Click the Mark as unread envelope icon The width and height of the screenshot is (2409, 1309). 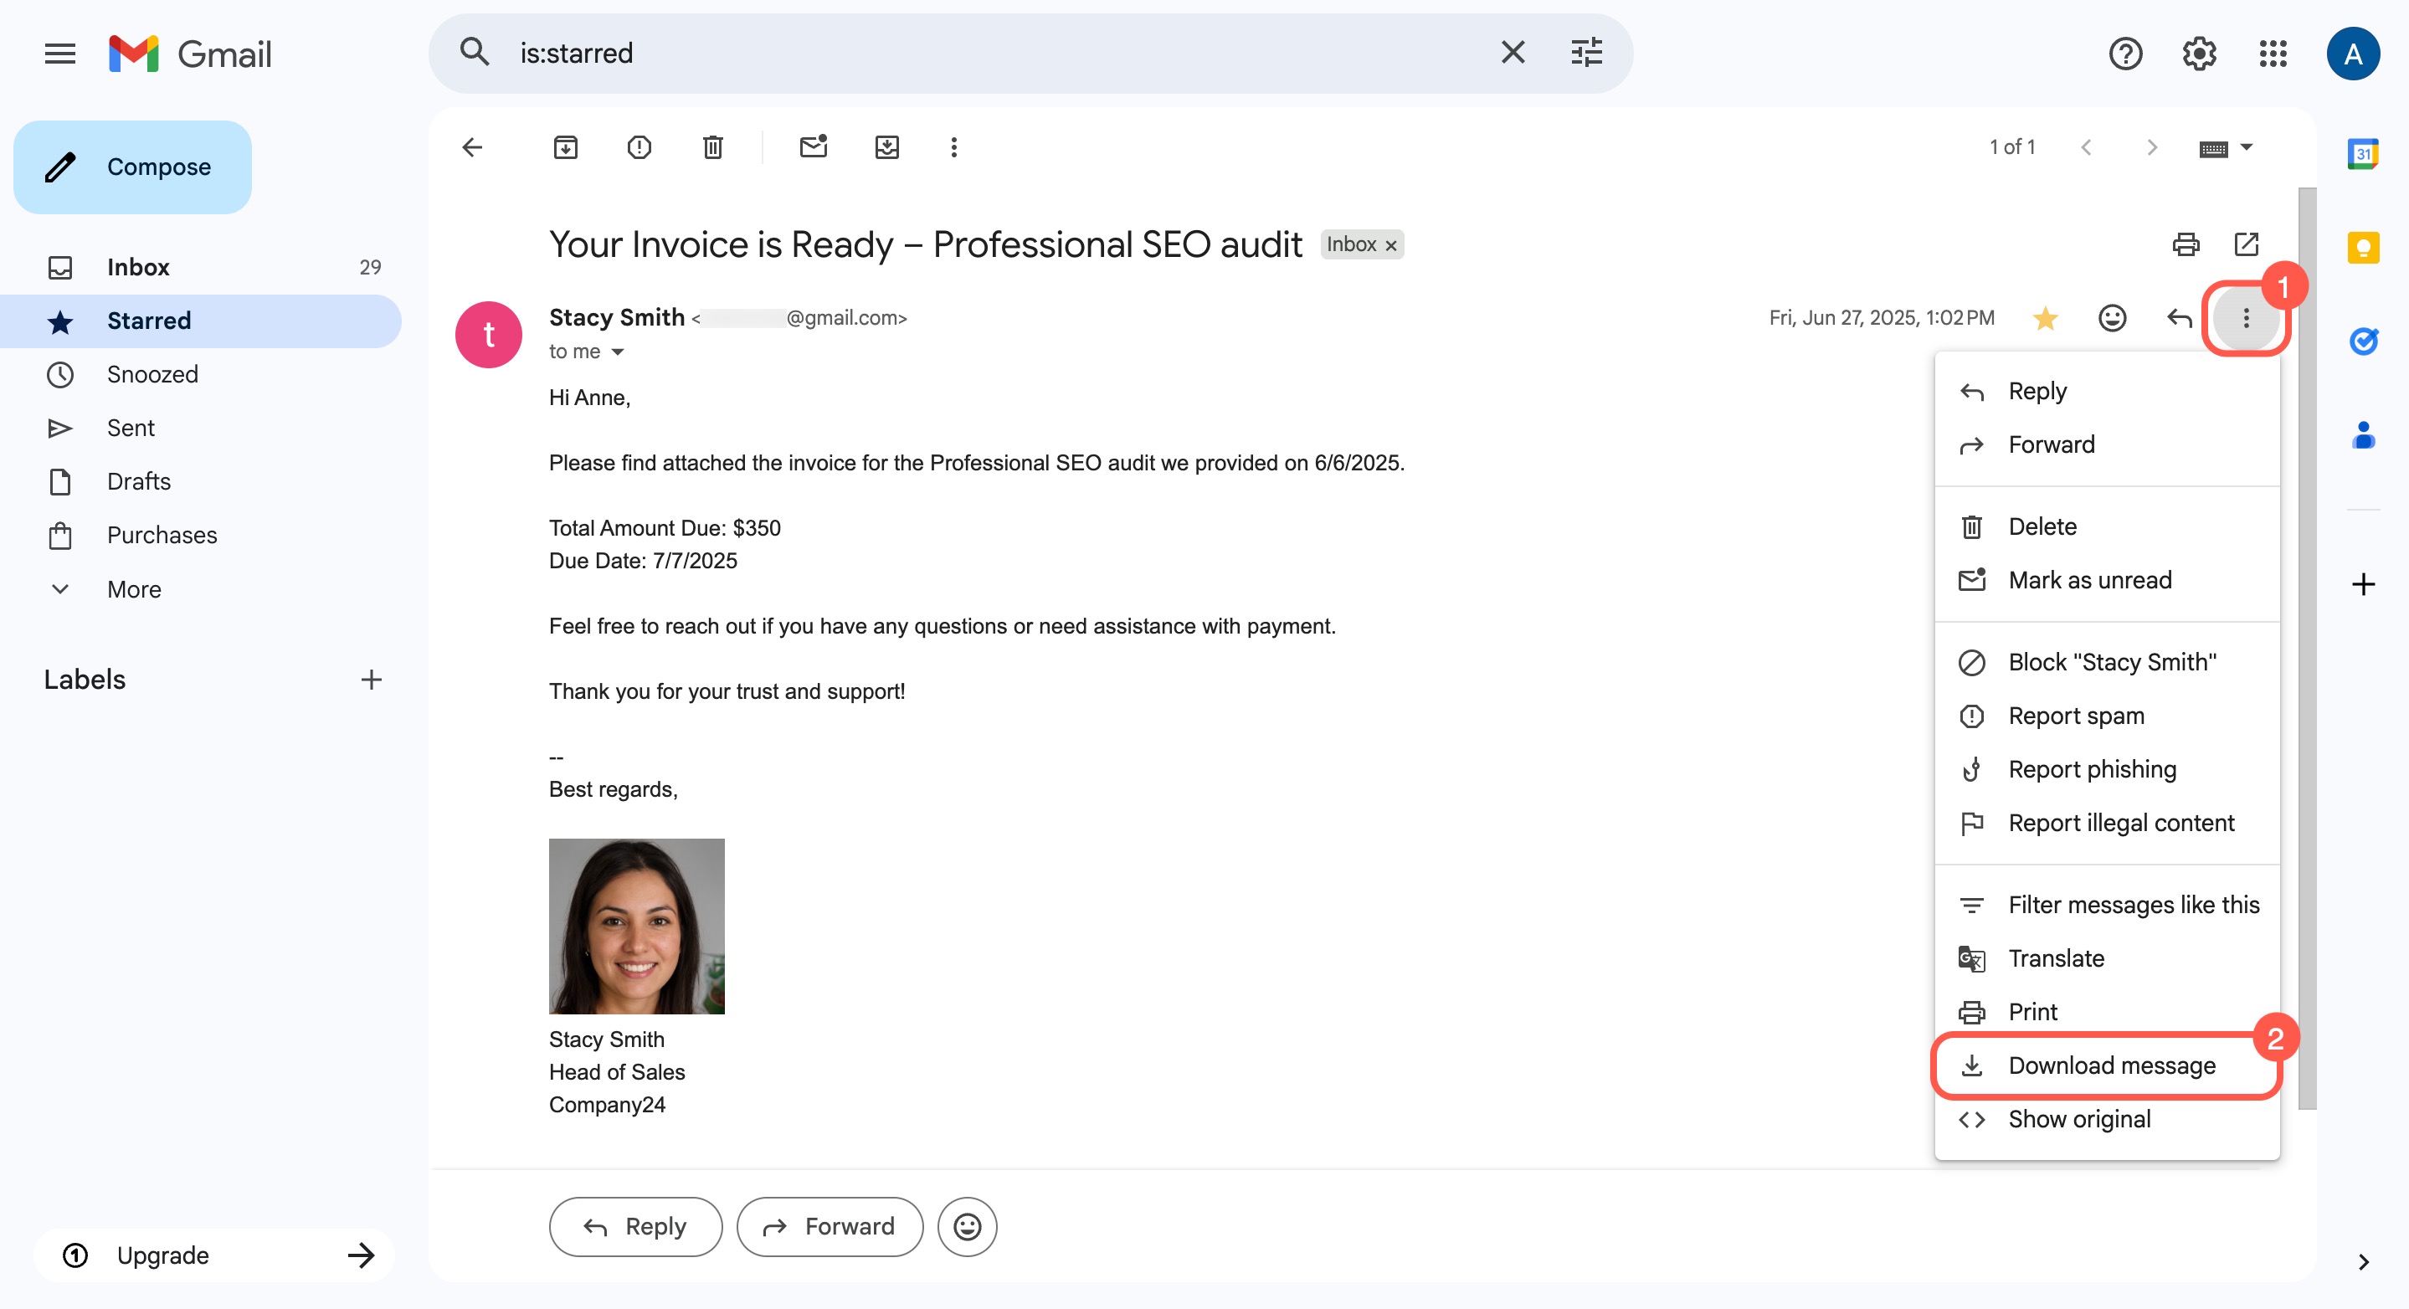[x=813, y=146]
